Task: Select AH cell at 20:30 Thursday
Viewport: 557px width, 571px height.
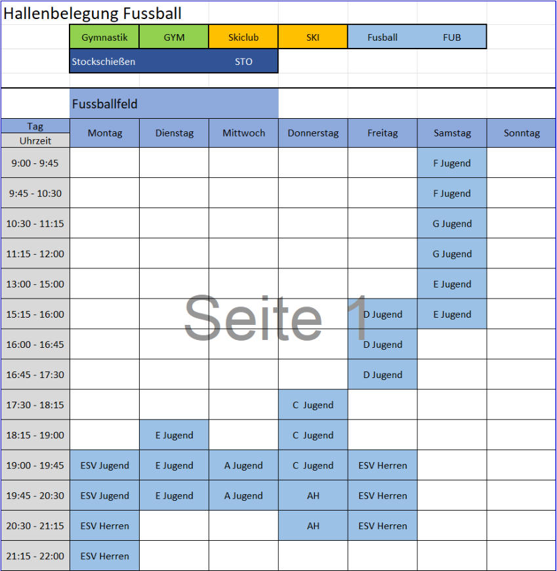Action: 313,526
